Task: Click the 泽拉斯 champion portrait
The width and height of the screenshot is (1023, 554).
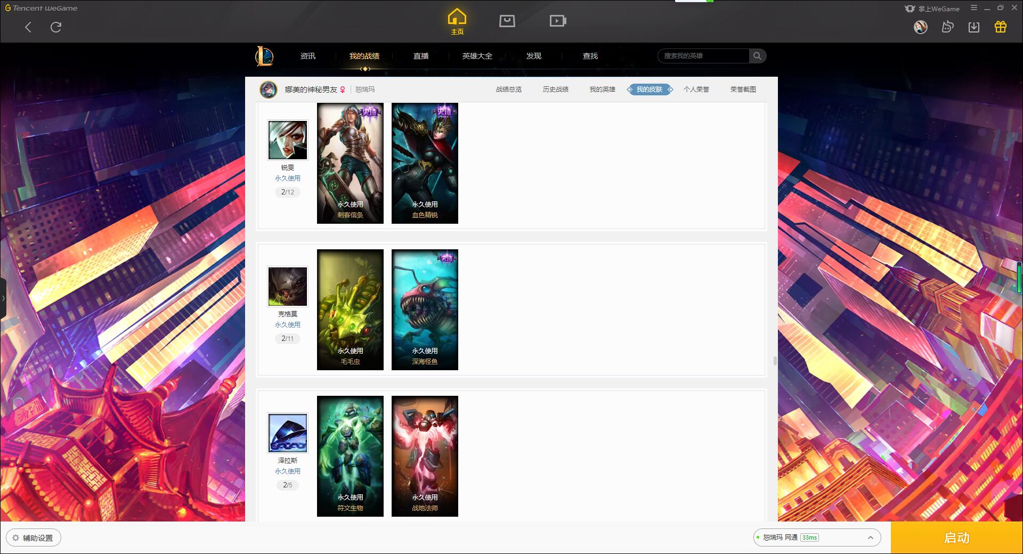Action: coord(288,433)
